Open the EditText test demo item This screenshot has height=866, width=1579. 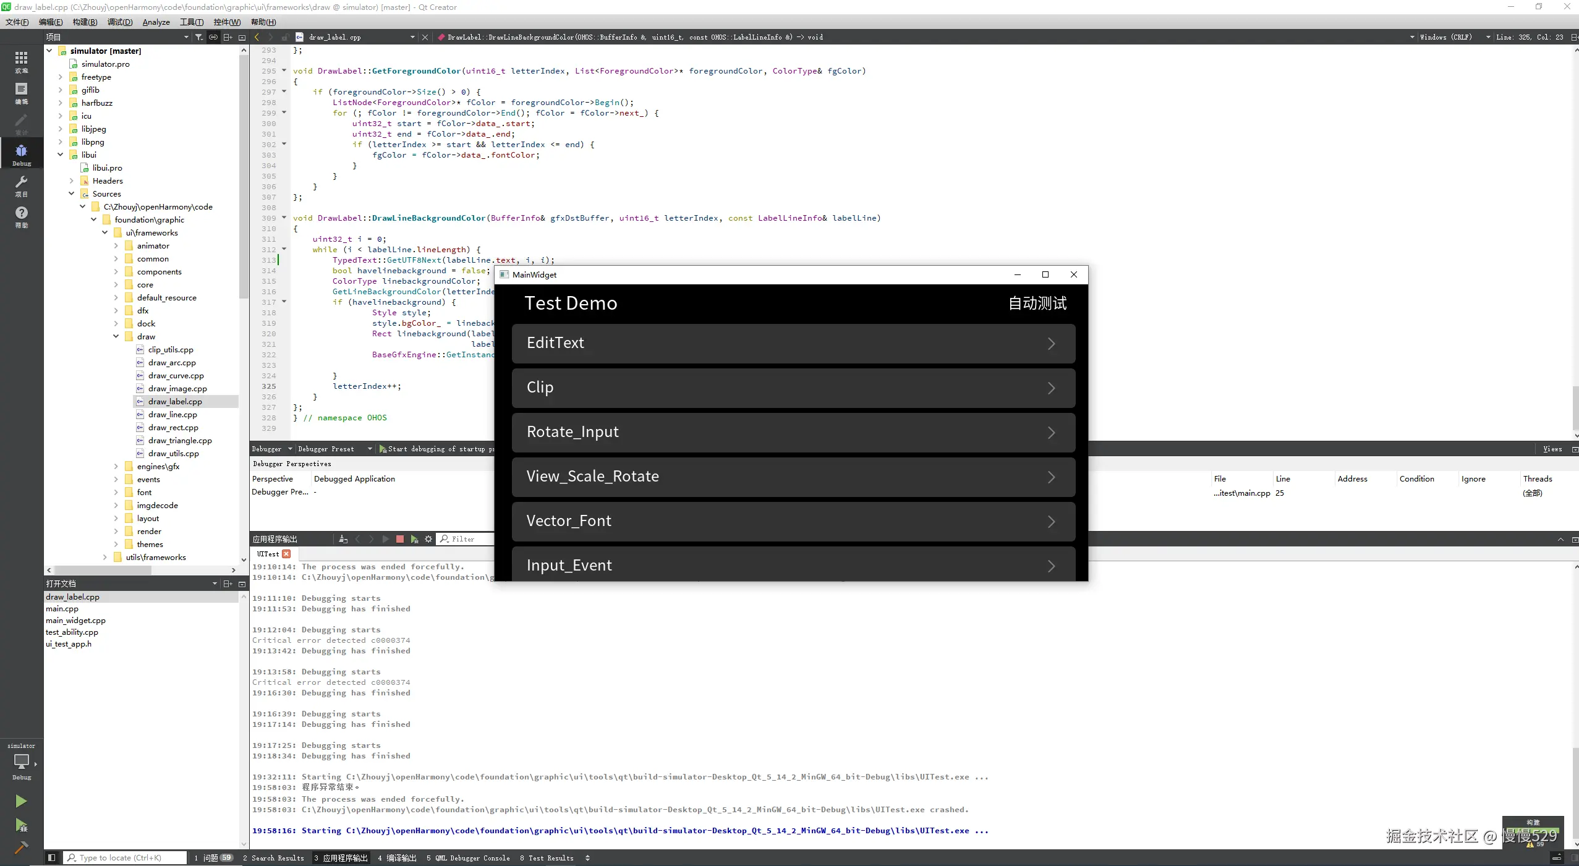(793, 343)
